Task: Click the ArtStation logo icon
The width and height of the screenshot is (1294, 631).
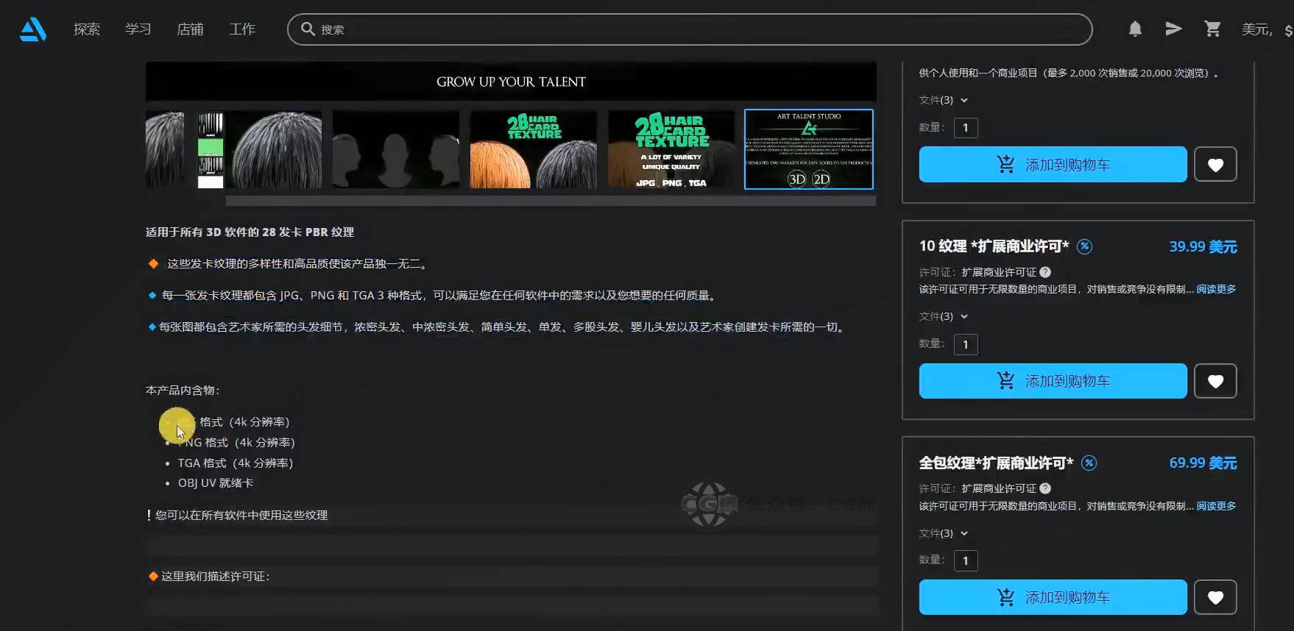Action: 33,29
